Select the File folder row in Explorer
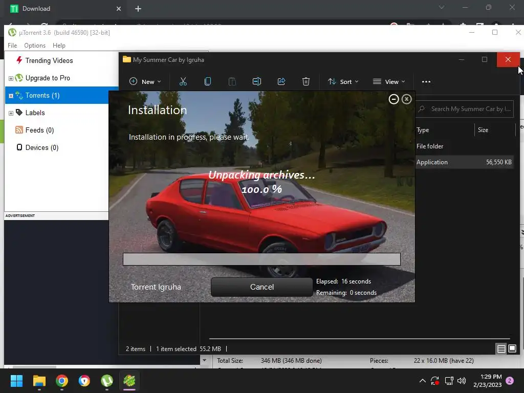 (x=465, y=146)
